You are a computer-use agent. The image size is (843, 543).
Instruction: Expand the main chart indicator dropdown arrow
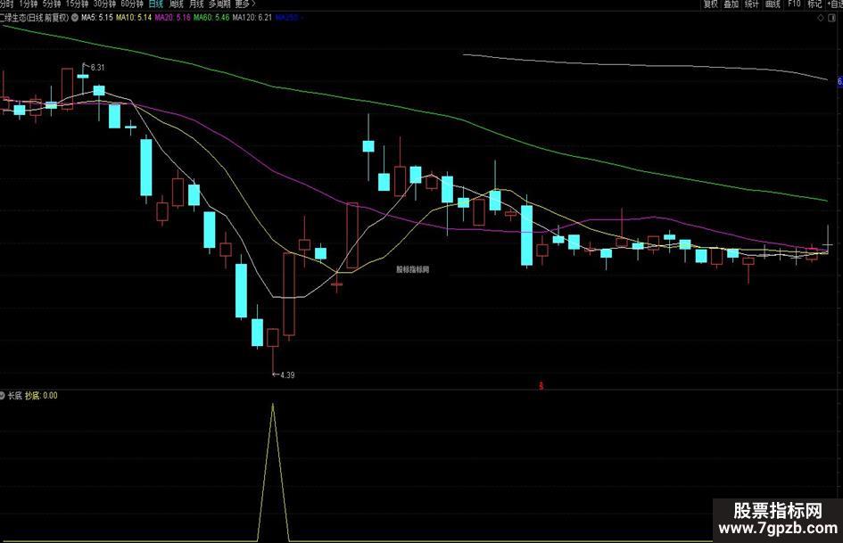pyautogui.click(x=75, y=17)
